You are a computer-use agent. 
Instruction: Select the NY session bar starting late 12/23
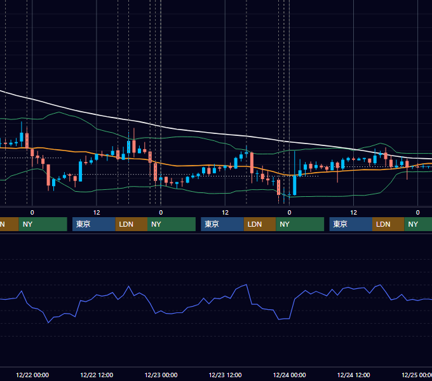[300, 224]
